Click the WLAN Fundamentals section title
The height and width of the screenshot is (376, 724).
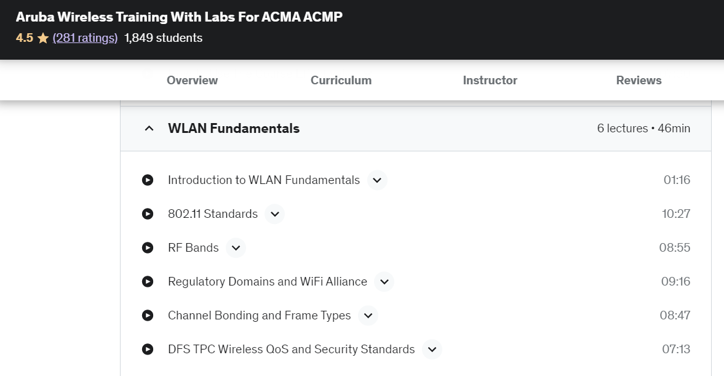(x=234, y=129)
